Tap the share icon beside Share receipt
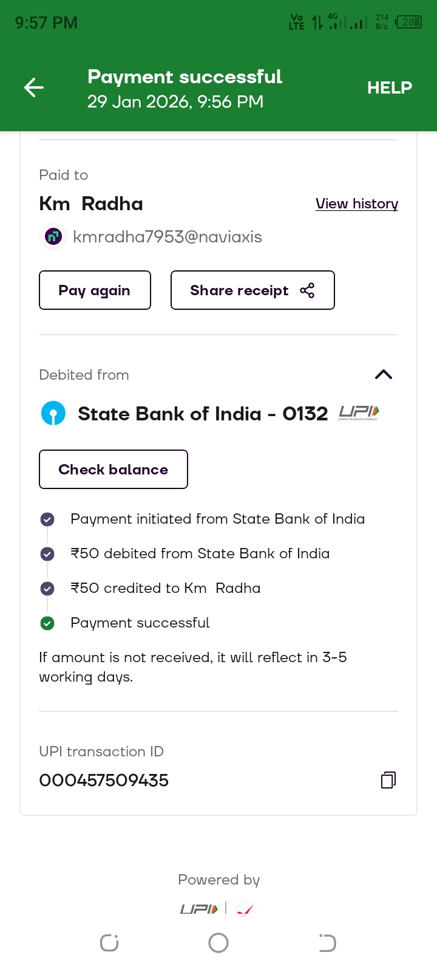The width and height of the screenshot is (437, 972). (308, 290)
